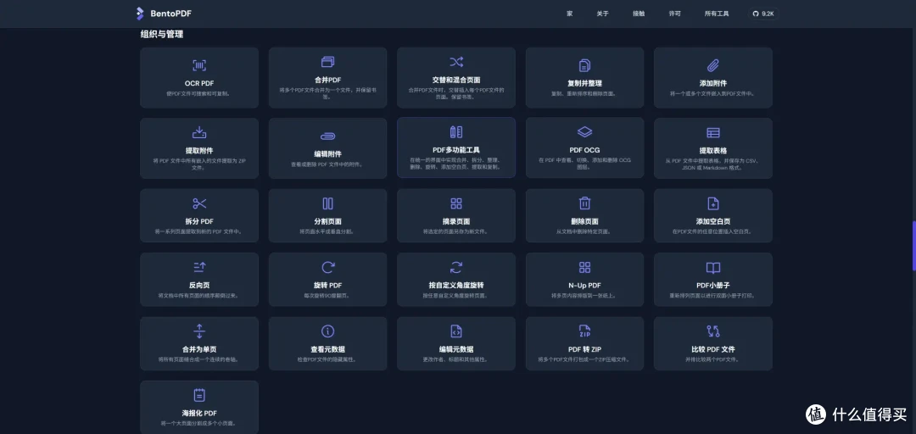916x434 pixels.
Task: Select the 删除页面 trash icon
Action: (584, 203)
